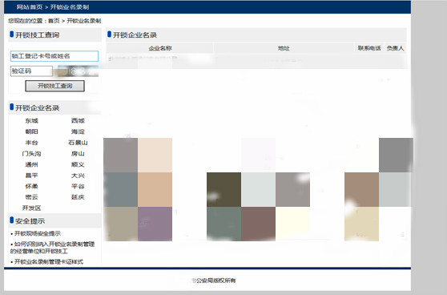Open the 网站首页 breadcrumb in the header bar
This screenshot has height=295, width=447.
(x=30, y=7)
